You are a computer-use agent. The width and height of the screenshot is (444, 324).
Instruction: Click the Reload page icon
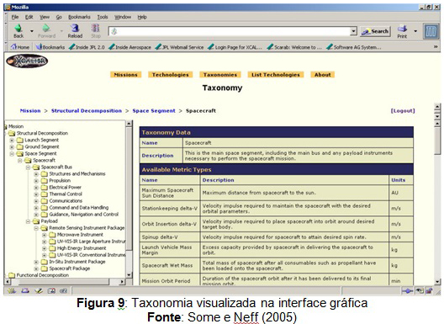click(x=75, y=29)
